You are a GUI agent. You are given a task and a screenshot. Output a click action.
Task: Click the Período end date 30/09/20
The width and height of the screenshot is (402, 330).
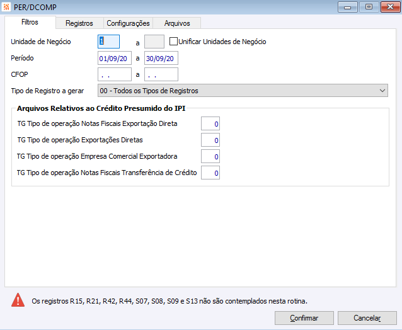(x=161, y=58)
